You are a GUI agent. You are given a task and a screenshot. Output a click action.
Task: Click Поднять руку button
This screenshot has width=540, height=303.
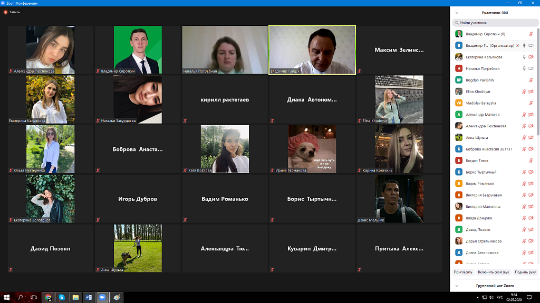[x=525, y=272]
